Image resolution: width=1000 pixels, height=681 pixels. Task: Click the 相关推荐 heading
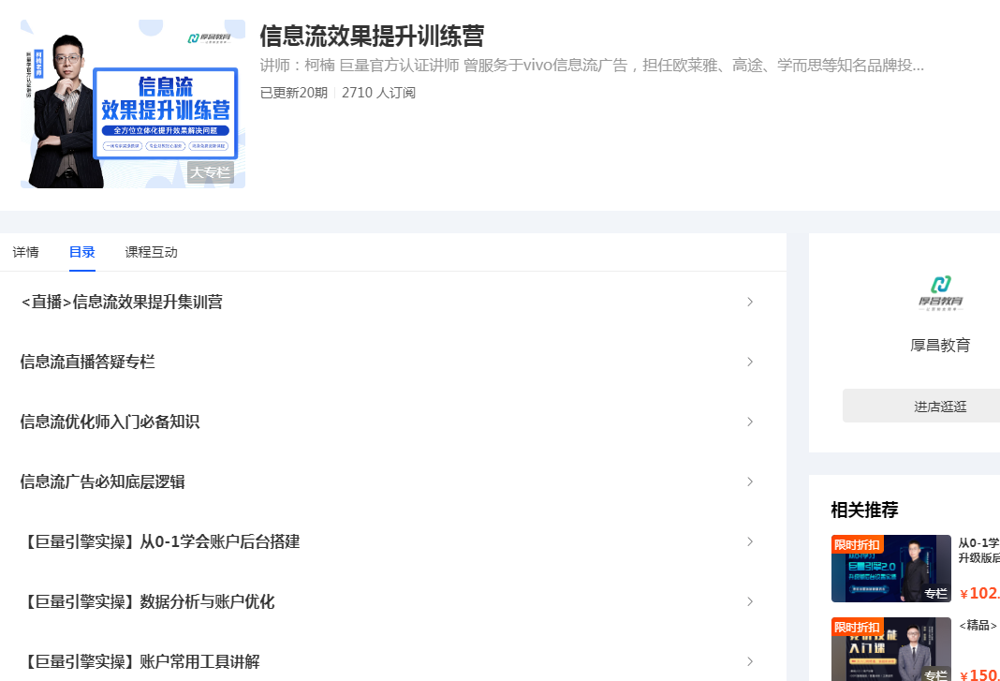[x=864, y=510]
